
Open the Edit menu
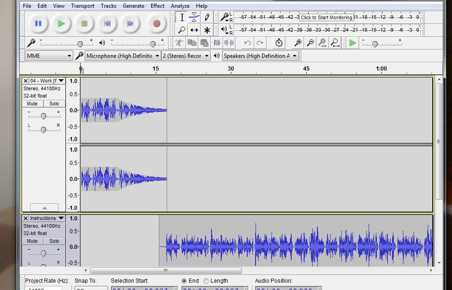[x=42, y=6]
